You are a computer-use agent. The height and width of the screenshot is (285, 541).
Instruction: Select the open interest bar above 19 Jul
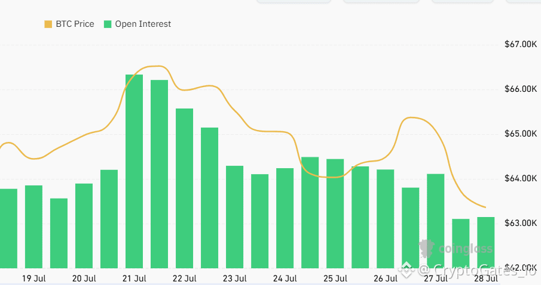click(34, 227)
